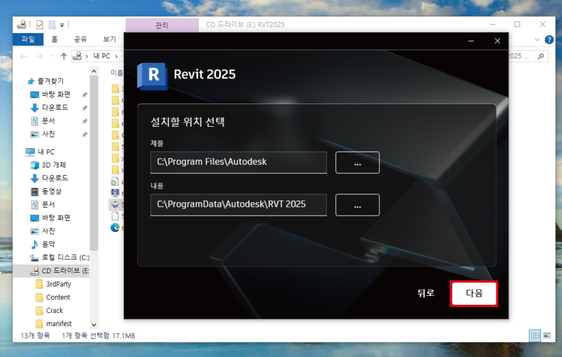562x357 pixels.
Task: Open the 공유 ribbon tab
Action: tap(80, 39)
